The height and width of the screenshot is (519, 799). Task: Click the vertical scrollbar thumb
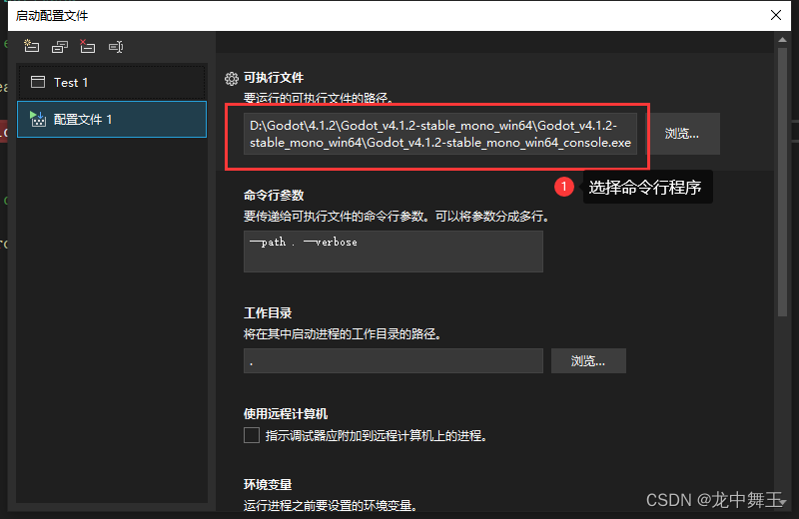783,182
